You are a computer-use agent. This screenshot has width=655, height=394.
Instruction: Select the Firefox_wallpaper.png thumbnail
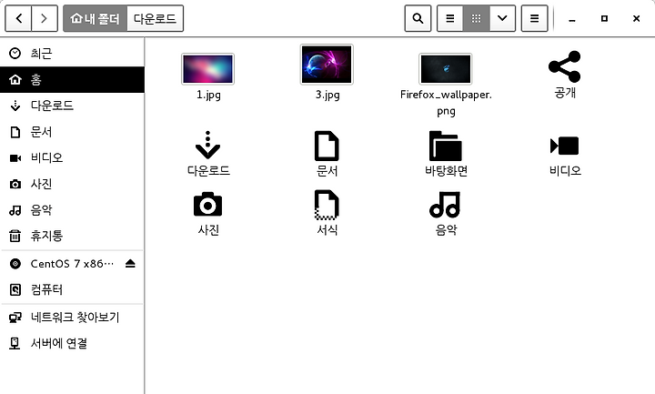point(446,69)
